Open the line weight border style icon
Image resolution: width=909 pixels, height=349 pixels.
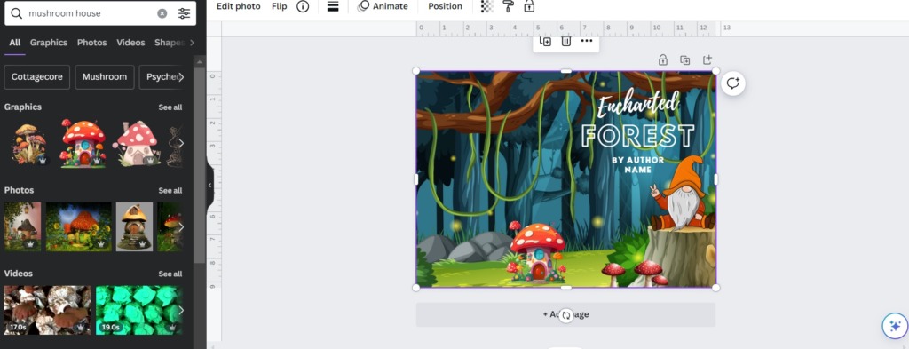tap(333, 6)
